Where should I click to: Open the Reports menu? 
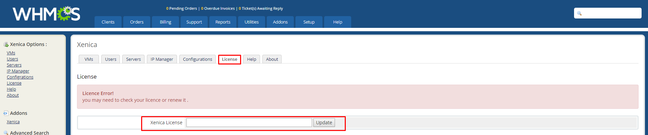coord(223,22)
